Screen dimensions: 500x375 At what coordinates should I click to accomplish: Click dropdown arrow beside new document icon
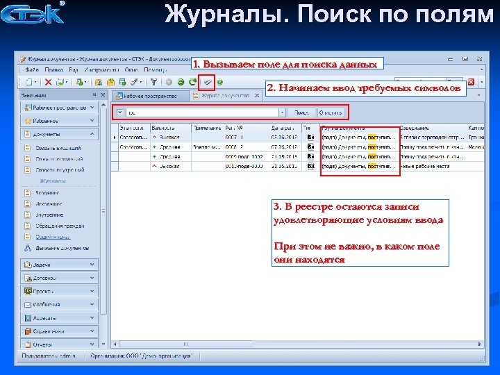tap(35, 82)
